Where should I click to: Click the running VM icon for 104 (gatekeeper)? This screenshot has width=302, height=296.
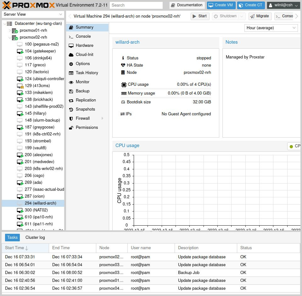click(x=20, y=51)
